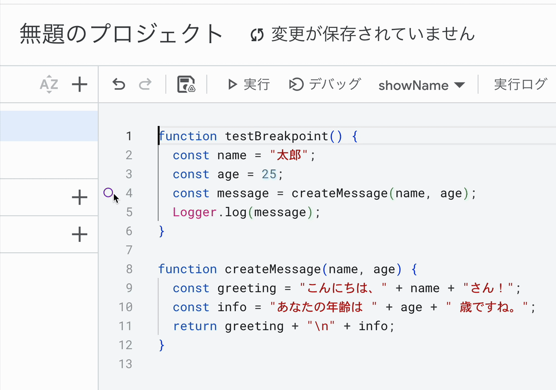The image size is (556, 390).
Task: Click the plus icon beside line 4
Action: (80, 197)
